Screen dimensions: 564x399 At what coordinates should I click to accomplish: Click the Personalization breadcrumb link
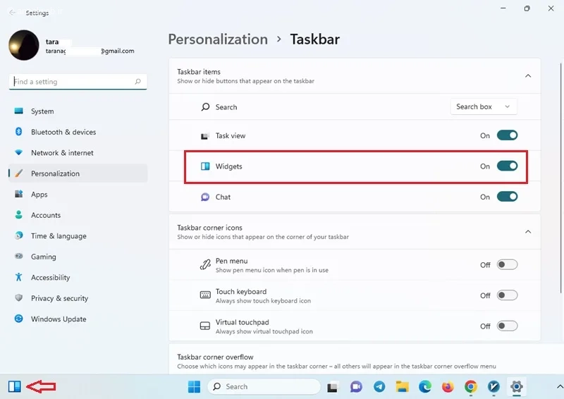tap(218, 39)
